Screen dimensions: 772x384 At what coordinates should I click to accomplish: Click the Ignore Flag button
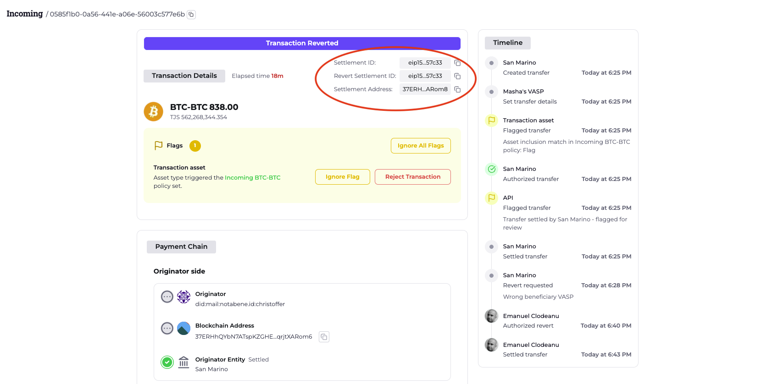tap(343, 177)
